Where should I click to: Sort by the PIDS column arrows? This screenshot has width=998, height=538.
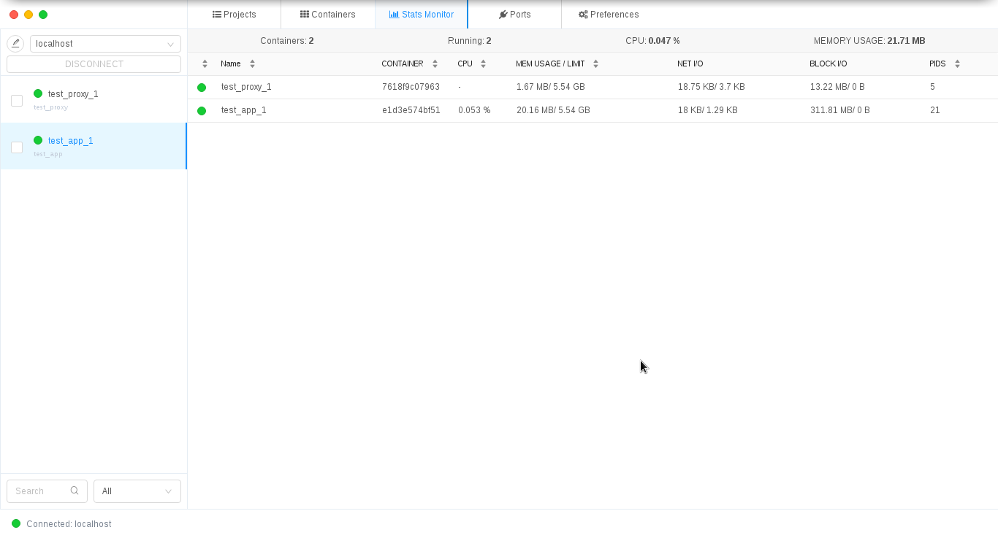[x=957, y=64]
